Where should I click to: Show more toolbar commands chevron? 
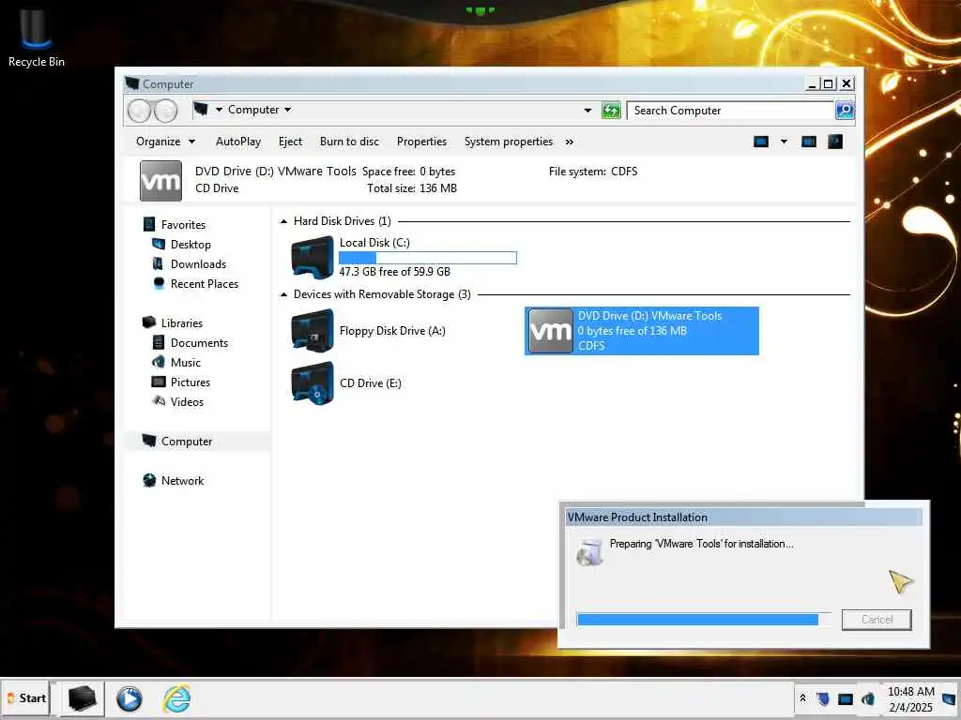(570, 142)
